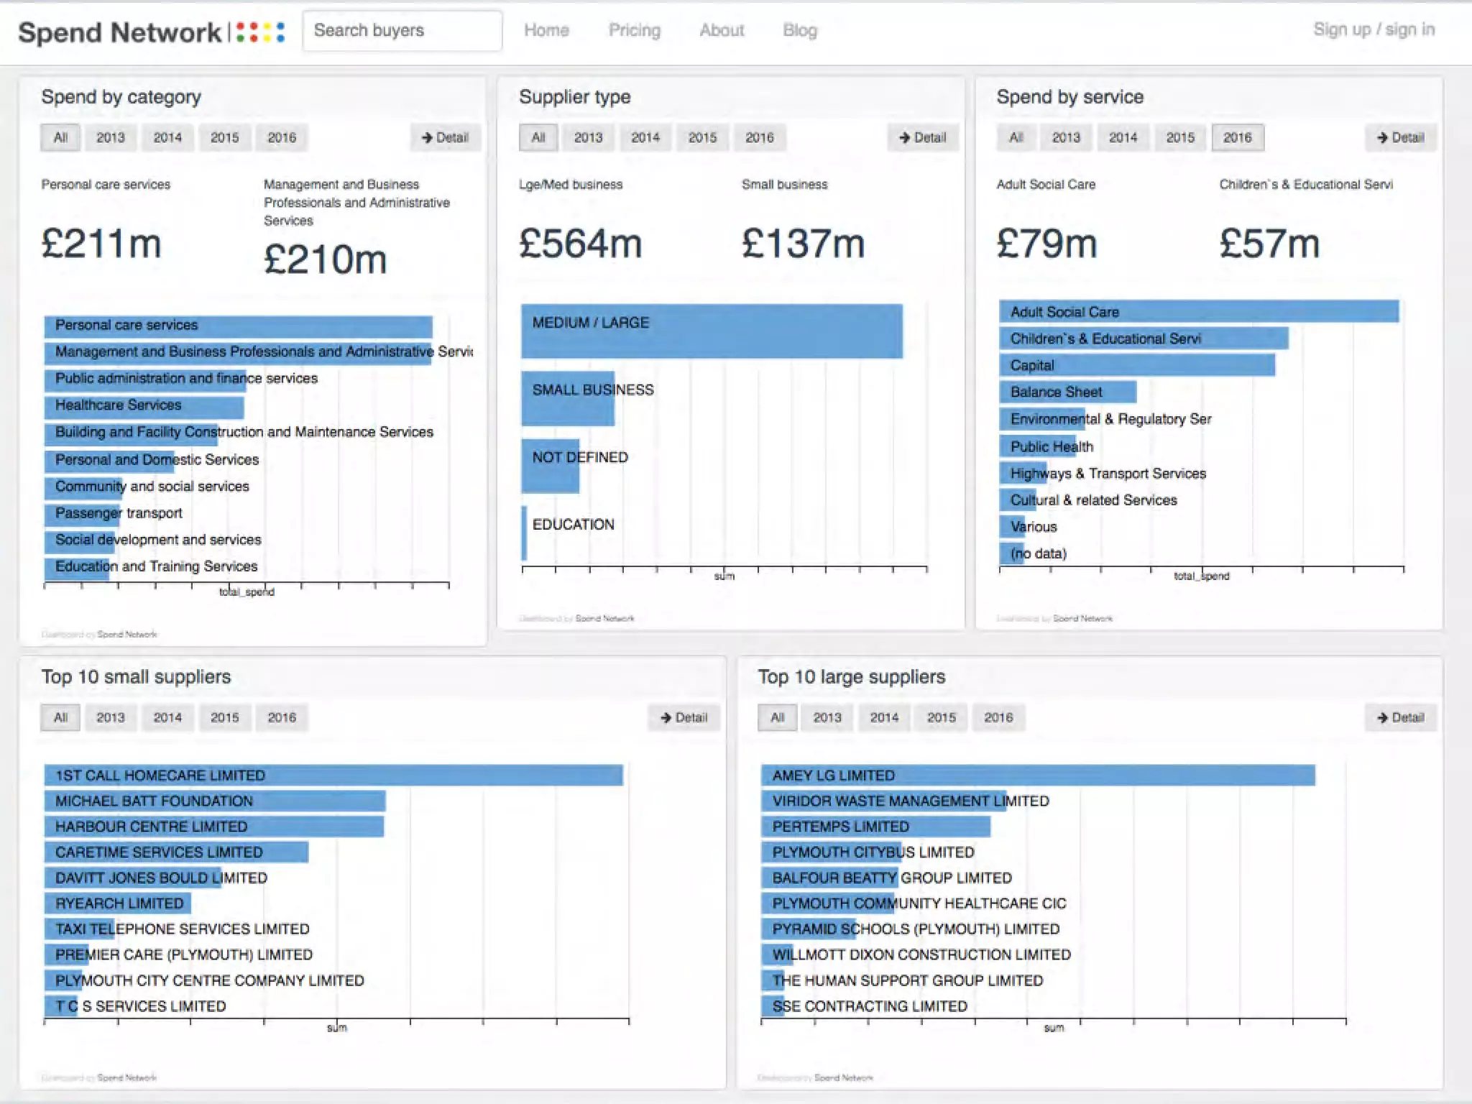Select All filter in Spend by service
Viewport: 1472px width, 1104px height.
click(1016, 137)
